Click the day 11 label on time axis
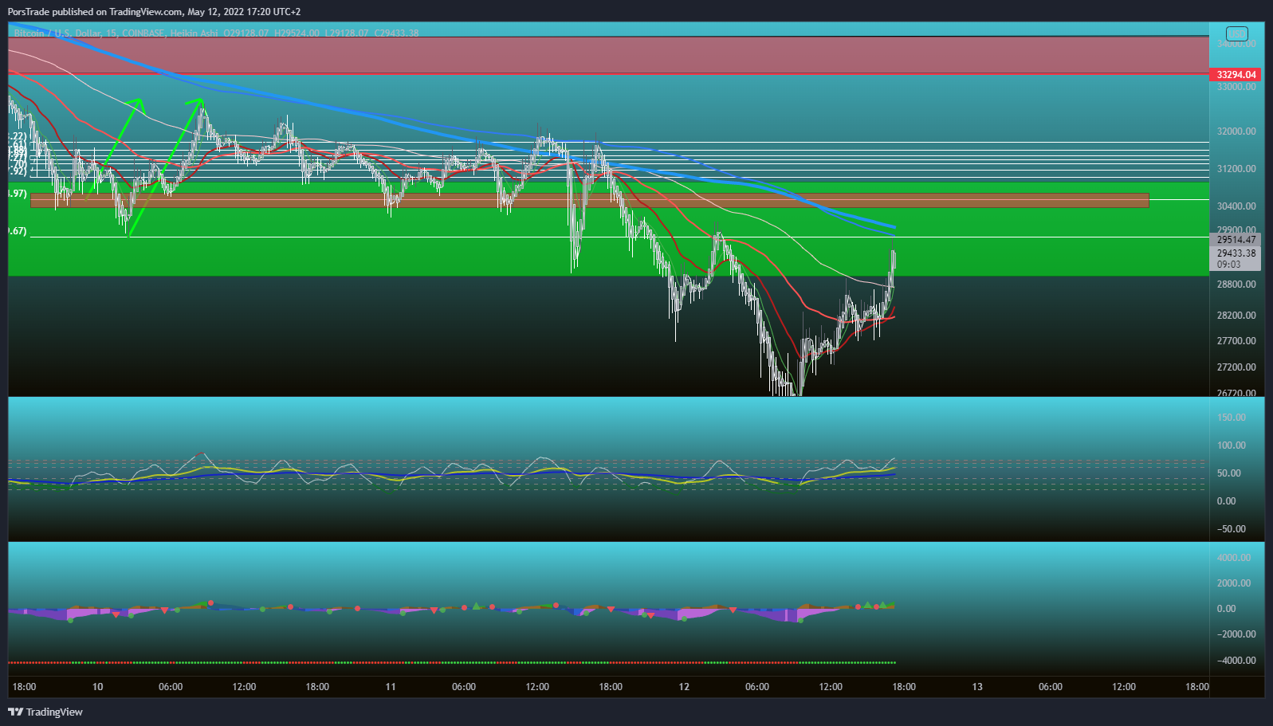1273x726 pixels. 391,687
